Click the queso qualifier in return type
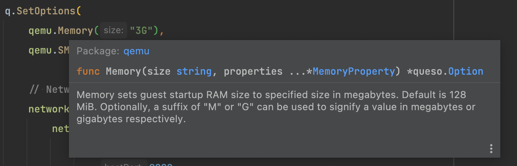517x166 pixels. [427, 71]
